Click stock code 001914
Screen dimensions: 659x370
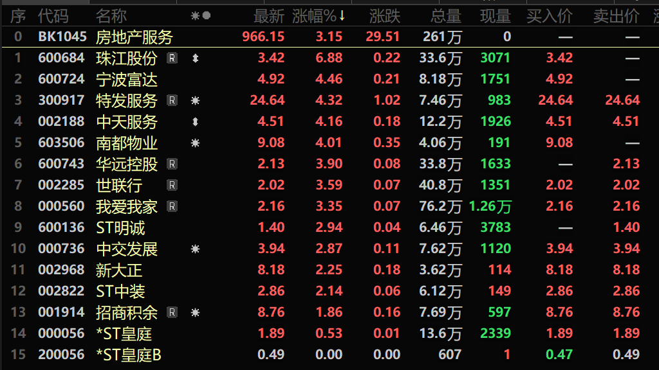pyautogui.click(x=61, y=312)
